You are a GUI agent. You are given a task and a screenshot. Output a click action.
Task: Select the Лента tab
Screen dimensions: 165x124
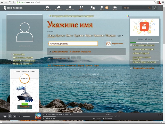(51, 36)
